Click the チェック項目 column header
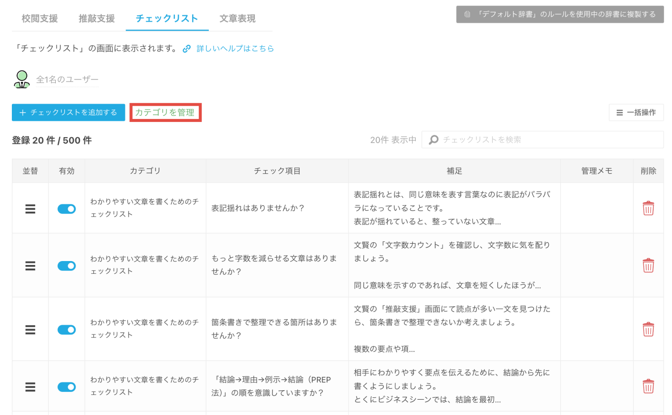672x415 pixels. [x=277, y=171]
